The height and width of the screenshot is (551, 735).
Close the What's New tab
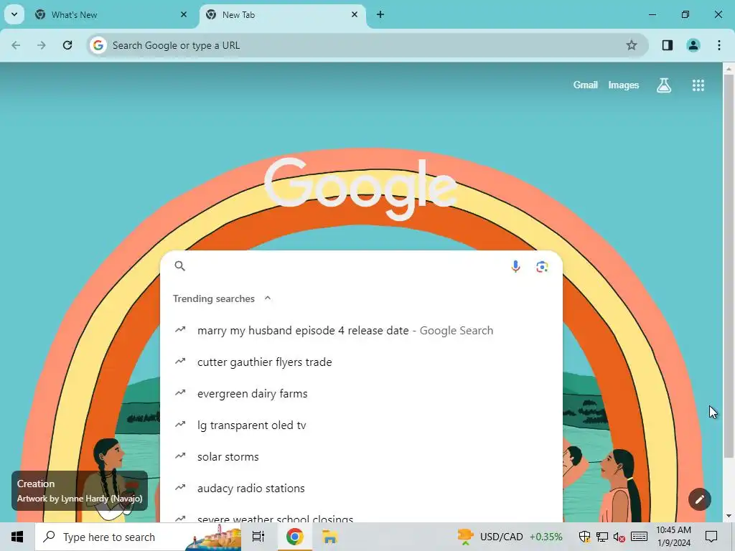[x=184, y=14]
